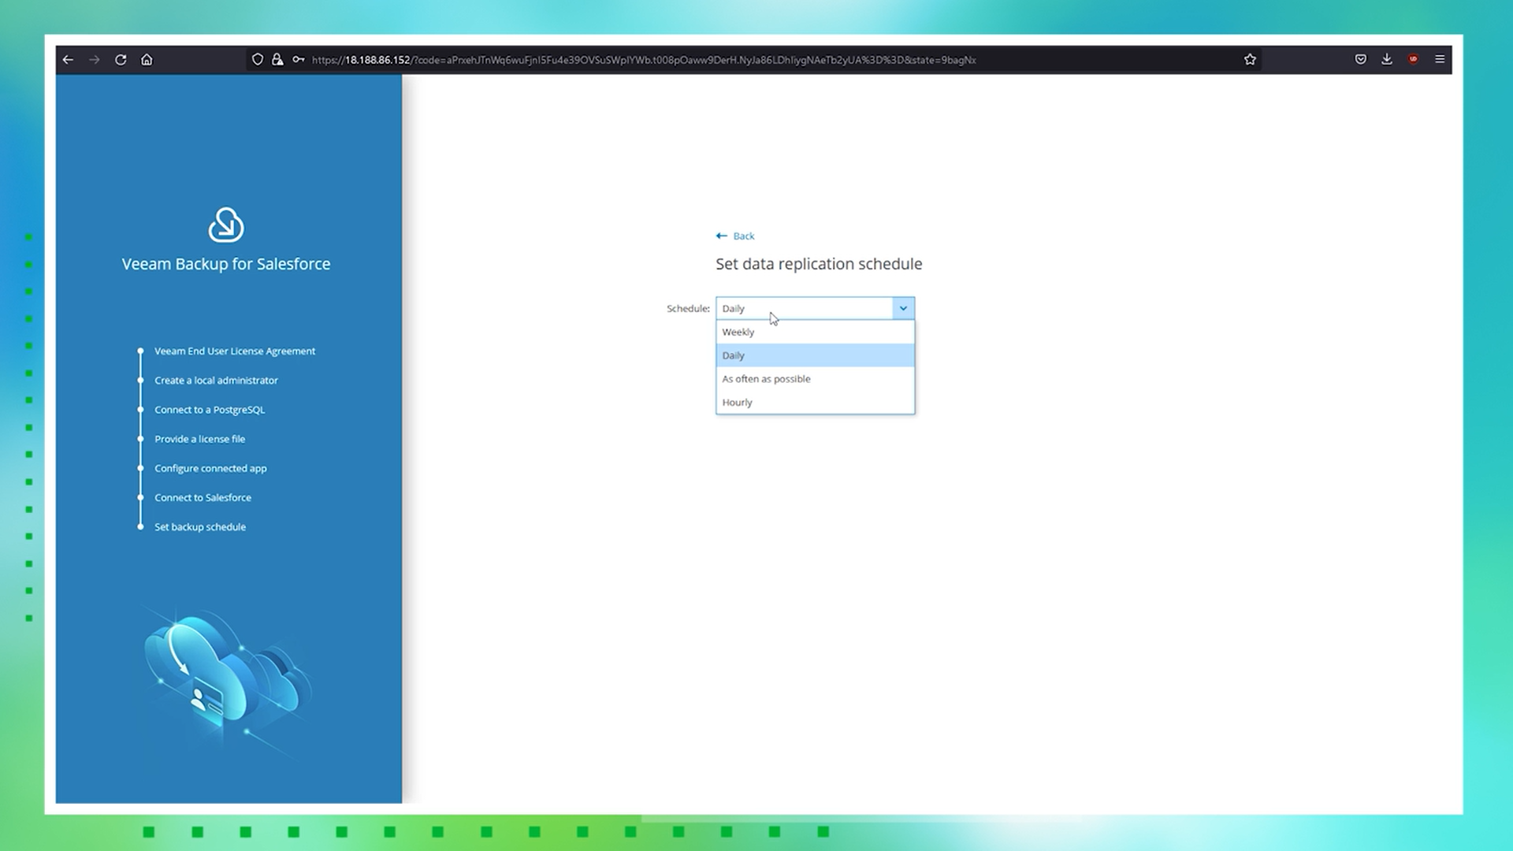Go to Create a local administrator step
Viewport: 1513px width, 851px height.
(x=216, y=381)
